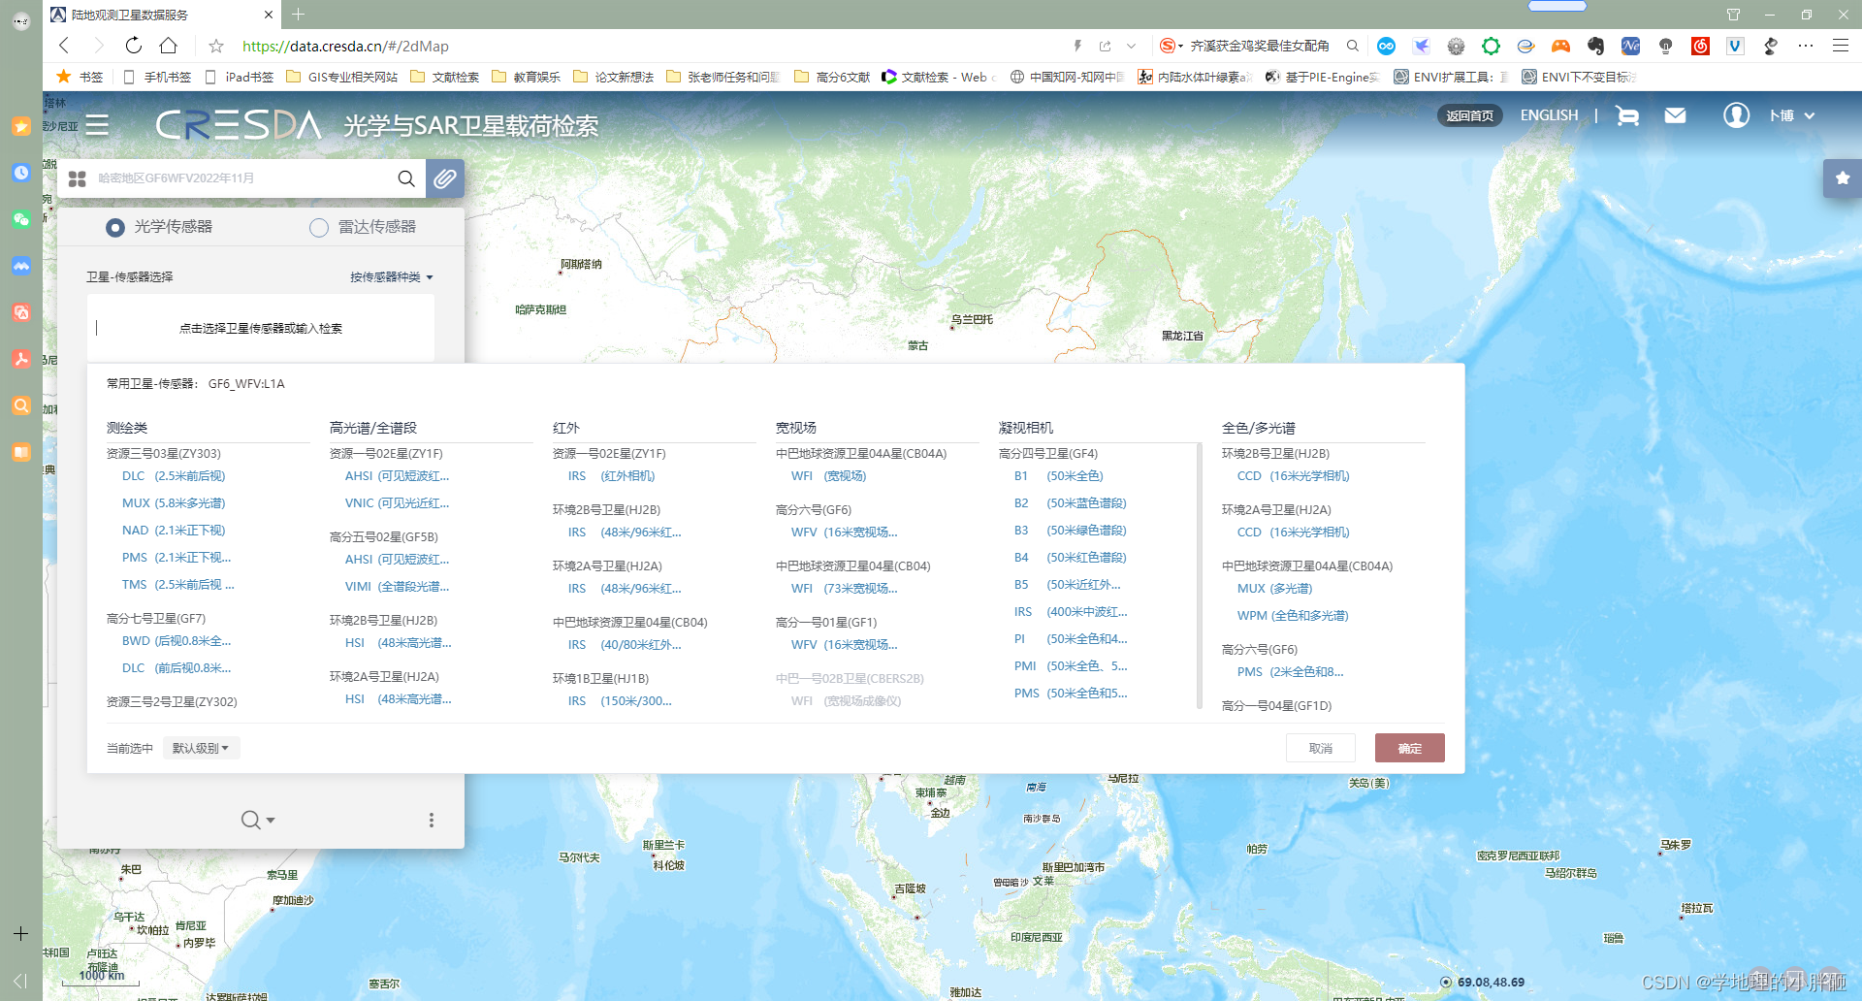1862x1001 pixels.
Task: Click the 凝视相机 column scrollbar
Action: (x=1200, y=576)
